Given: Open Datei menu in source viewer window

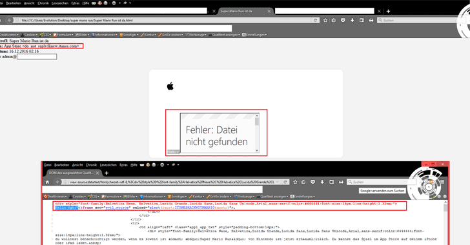Looking at the screenshot, I should pos(48,165).
